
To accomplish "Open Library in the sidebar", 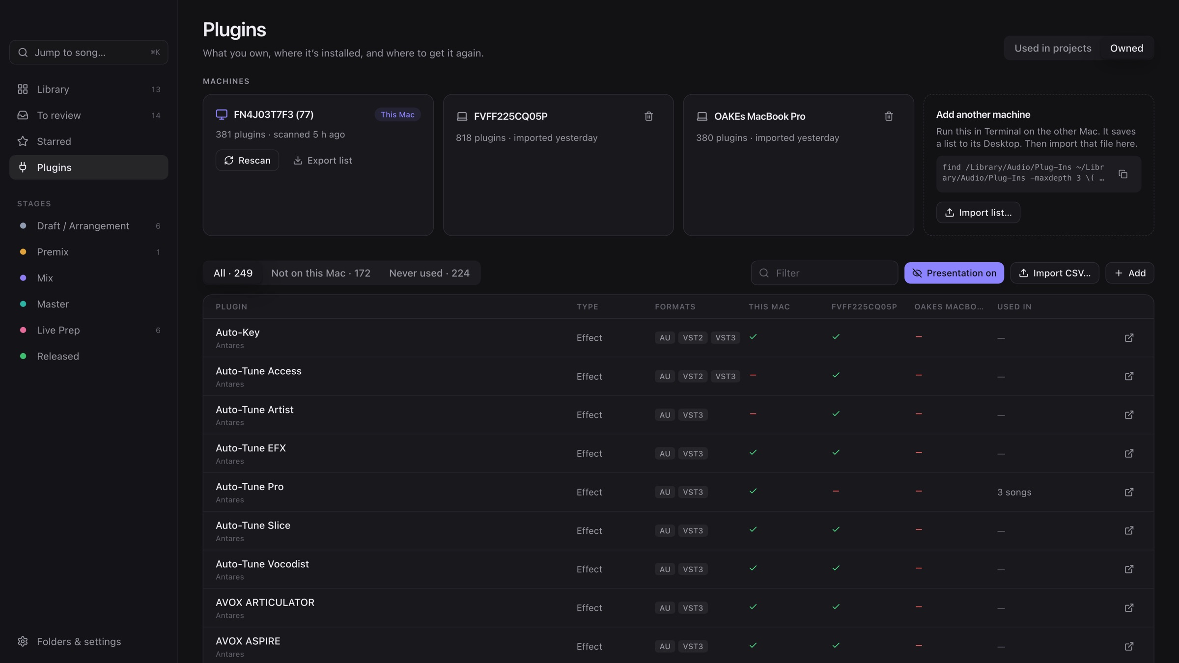I will coord(89,89).
